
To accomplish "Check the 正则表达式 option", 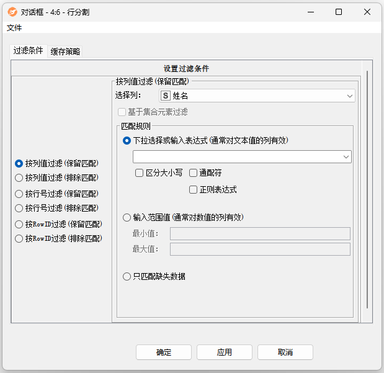I will click(194, 189).
